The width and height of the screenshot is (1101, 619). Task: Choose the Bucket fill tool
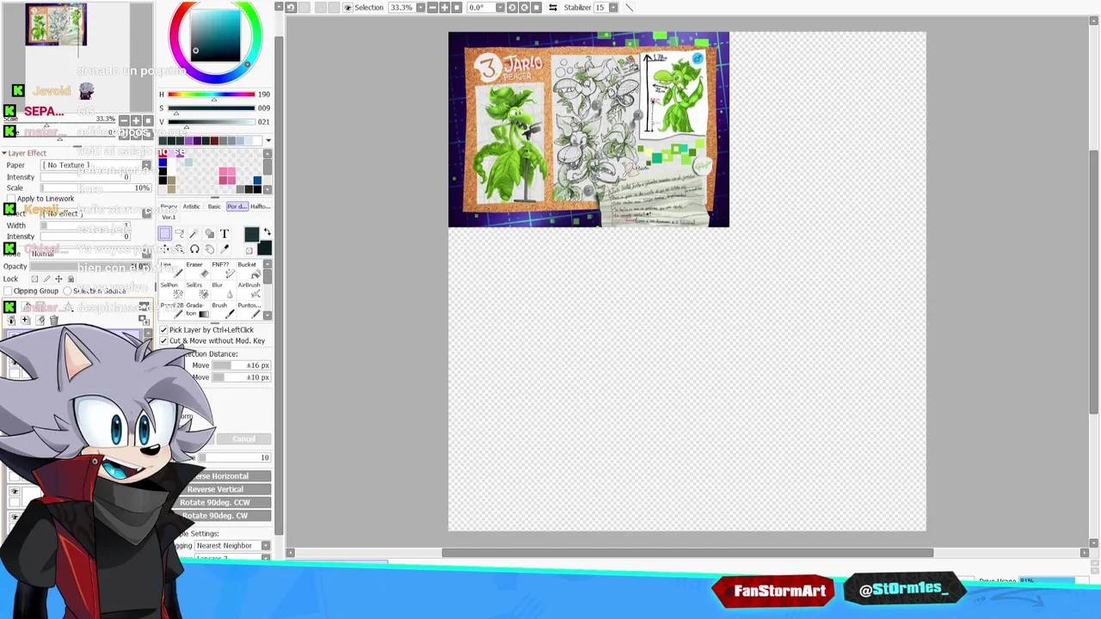tap(249, 270)
